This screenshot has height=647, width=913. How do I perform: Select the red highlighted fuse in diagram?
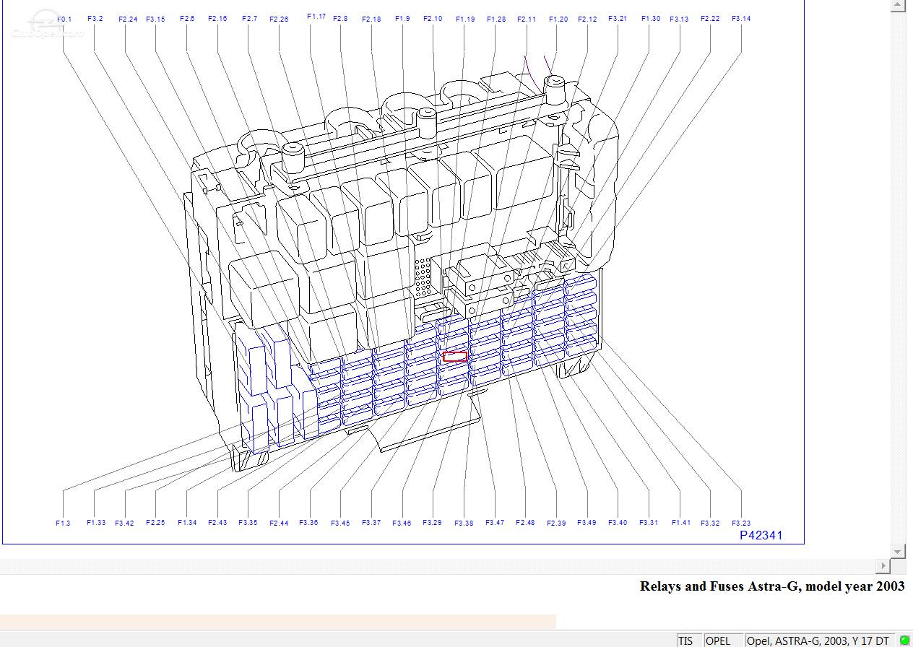(455, 356)
